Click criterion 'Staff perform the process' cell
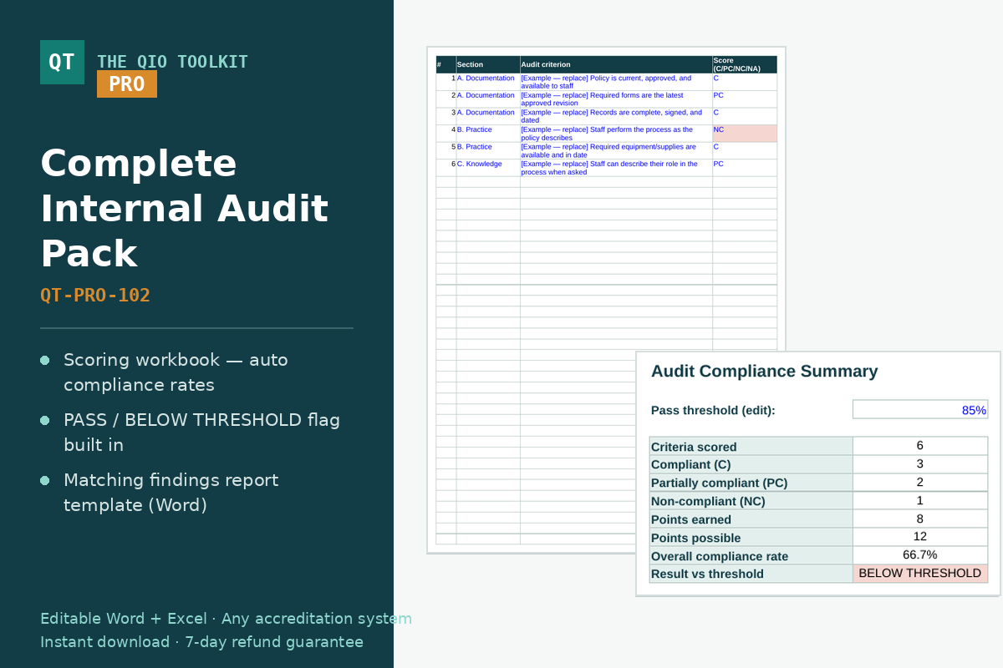1003x668 pixels. coord(616,134)
